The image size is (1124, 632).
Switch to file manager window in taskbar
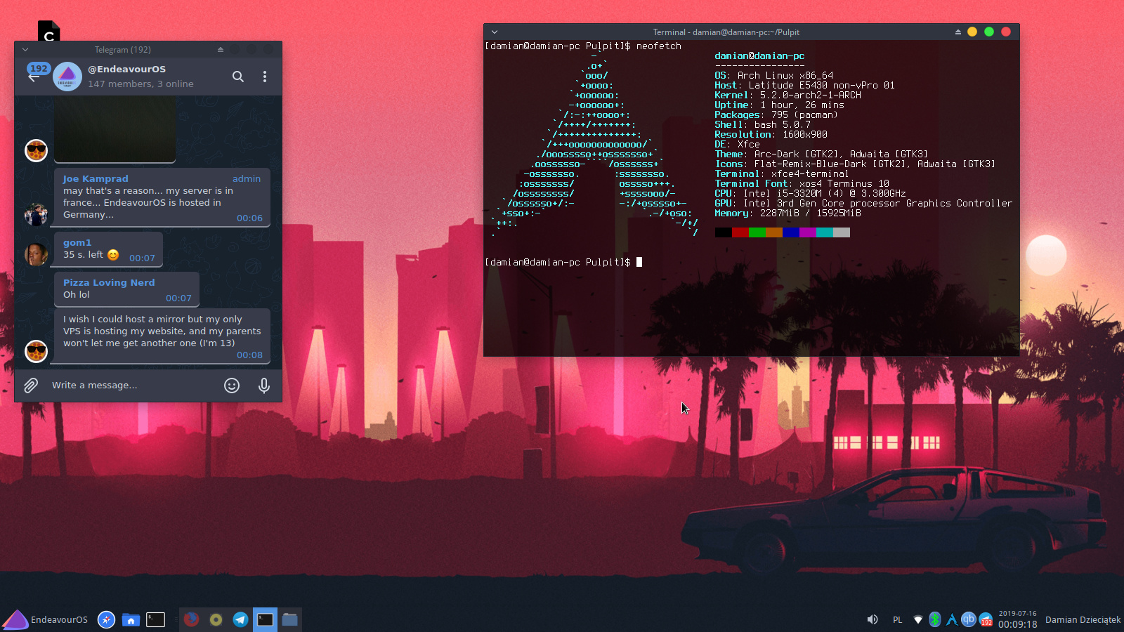click(x=289, y=619)
